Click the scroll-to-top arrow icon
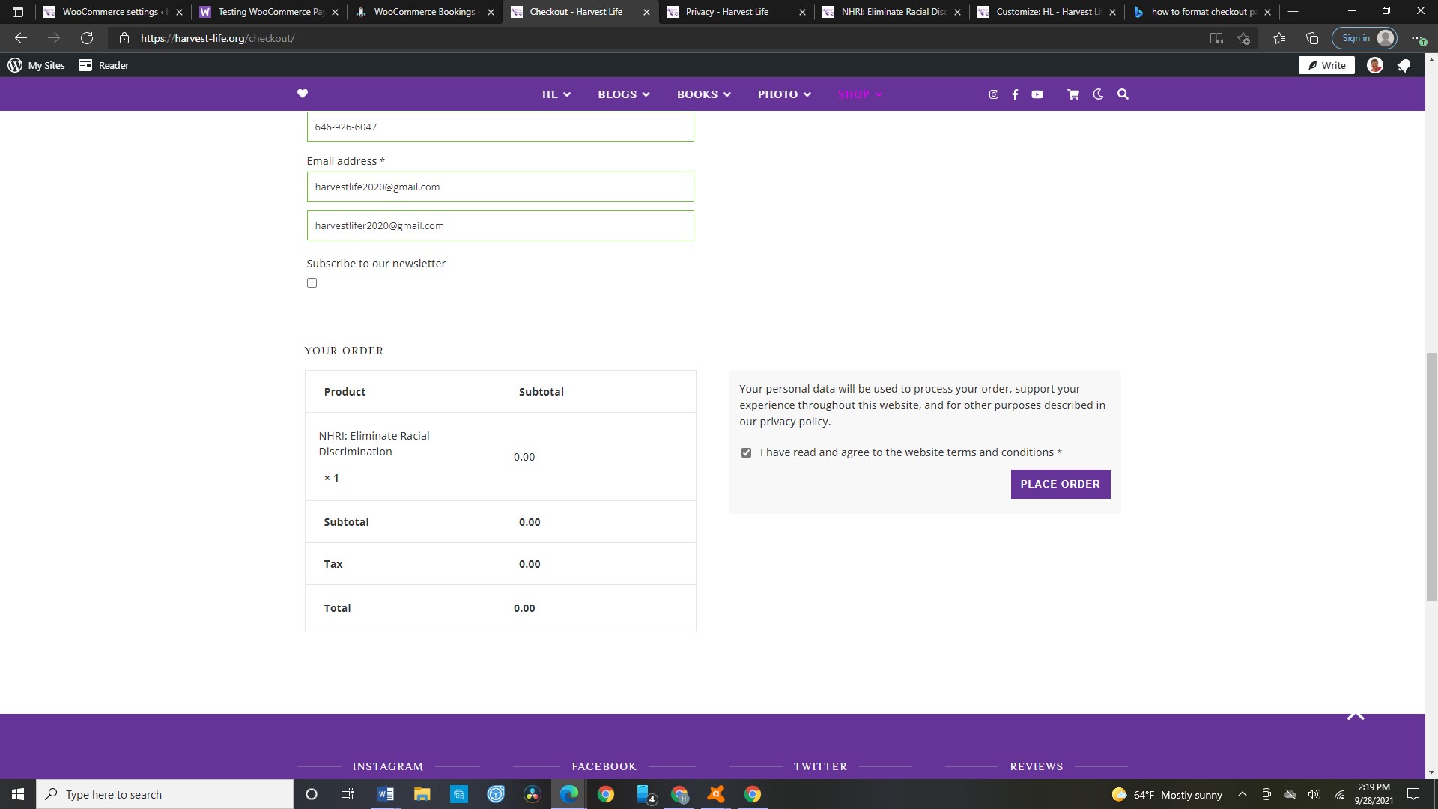The width and height of the screenshot is (1438, 809). (1356, 715)
